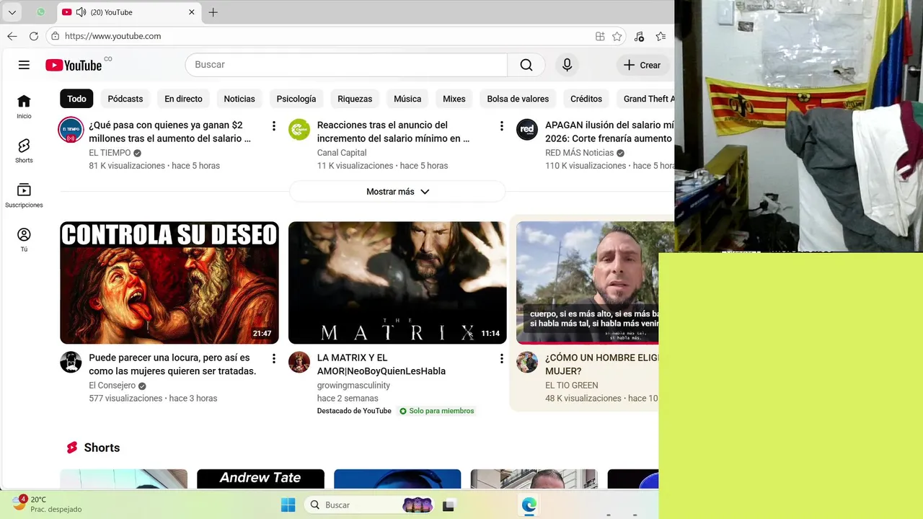Click the YouTube logo
This screenshot has width=923, height=519.
pyautogui.click(x=74, y=65)
